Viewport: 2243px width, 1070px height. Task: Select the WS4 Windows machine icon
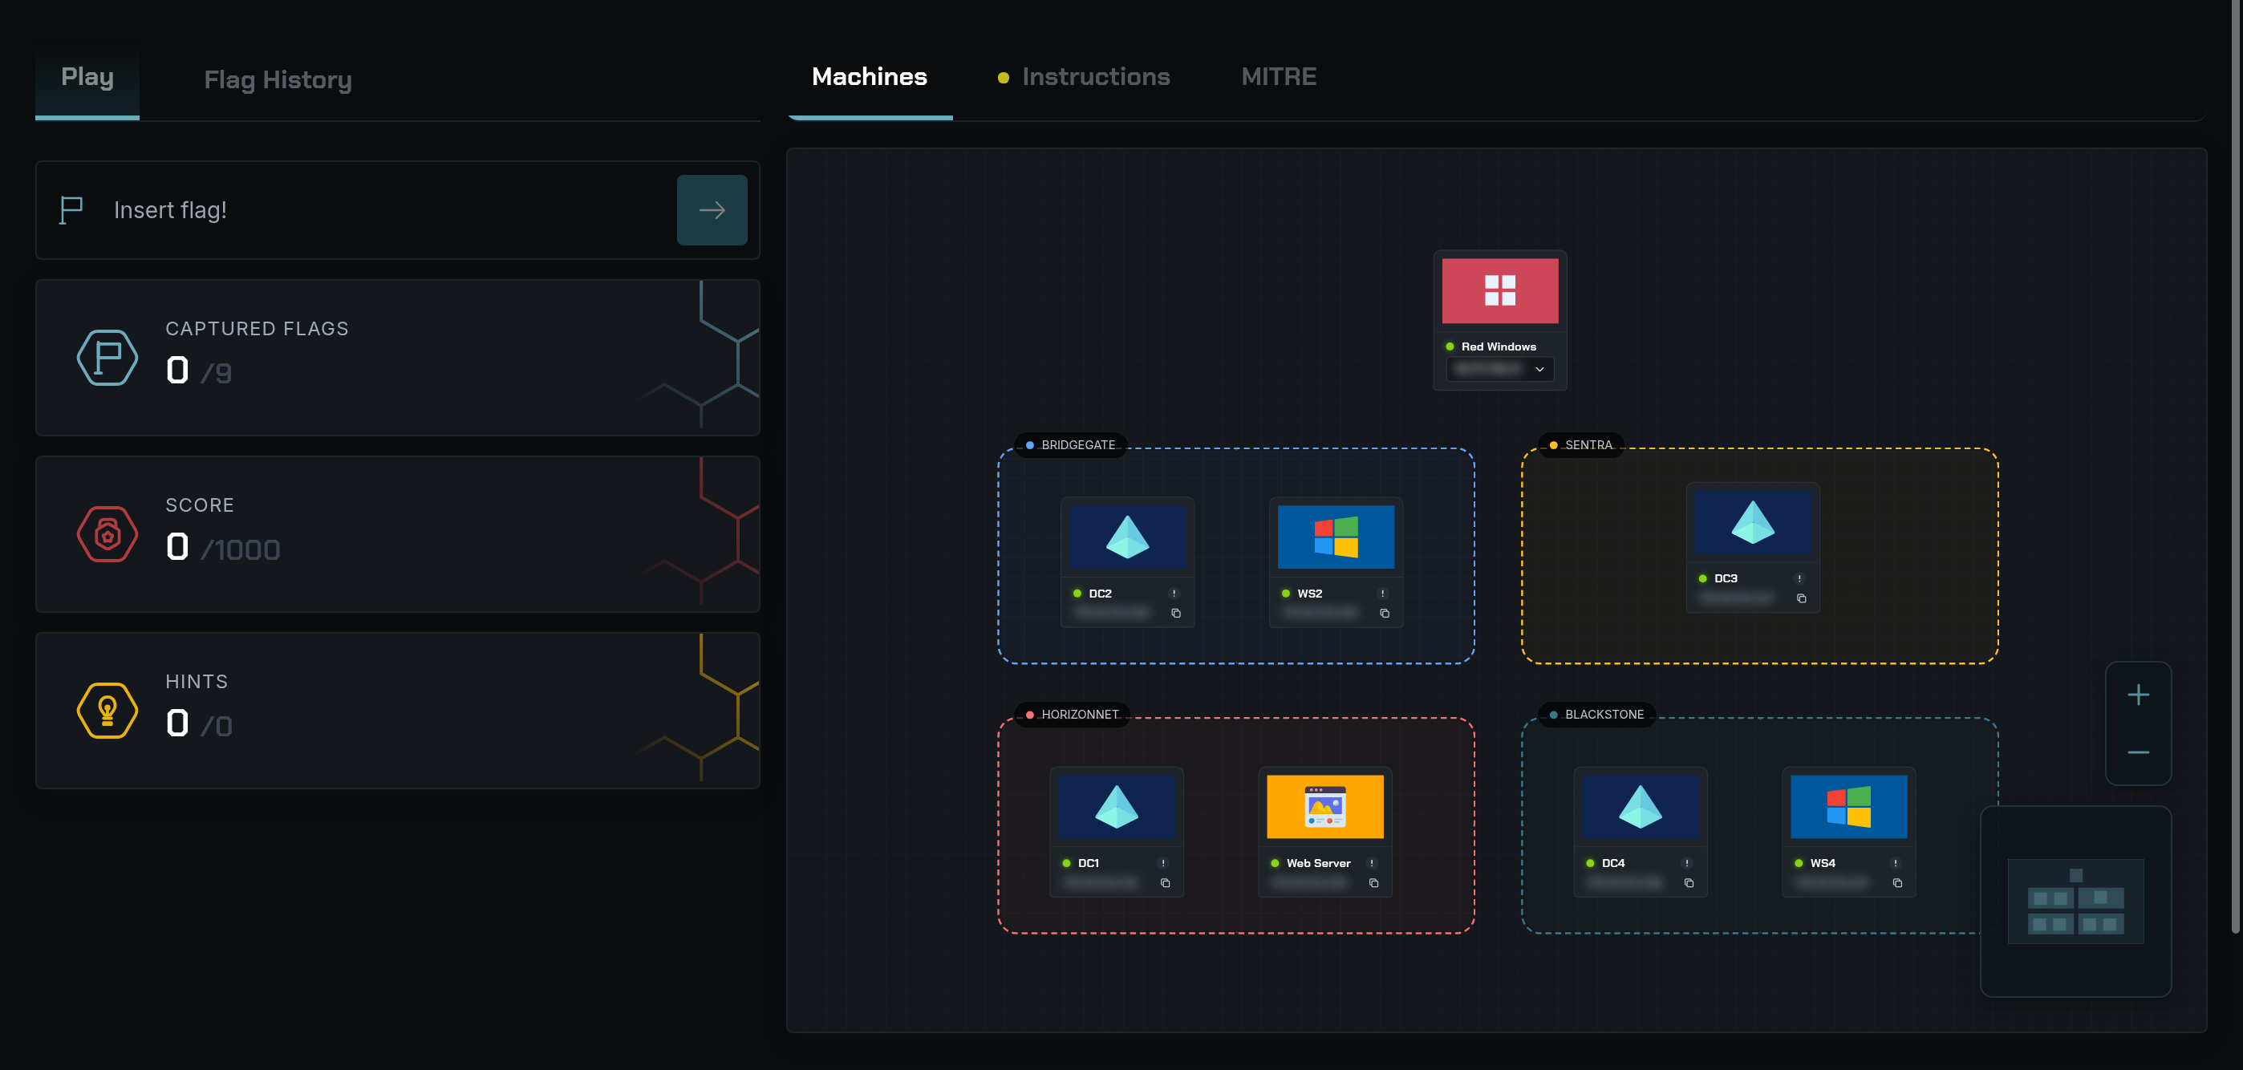pos(1848,807)
